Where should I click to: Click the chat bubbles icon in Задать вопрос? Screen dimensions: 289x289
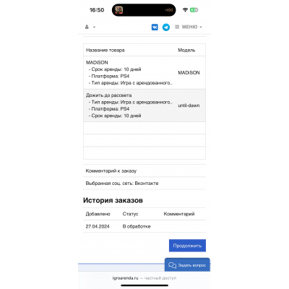click(172, 265)
